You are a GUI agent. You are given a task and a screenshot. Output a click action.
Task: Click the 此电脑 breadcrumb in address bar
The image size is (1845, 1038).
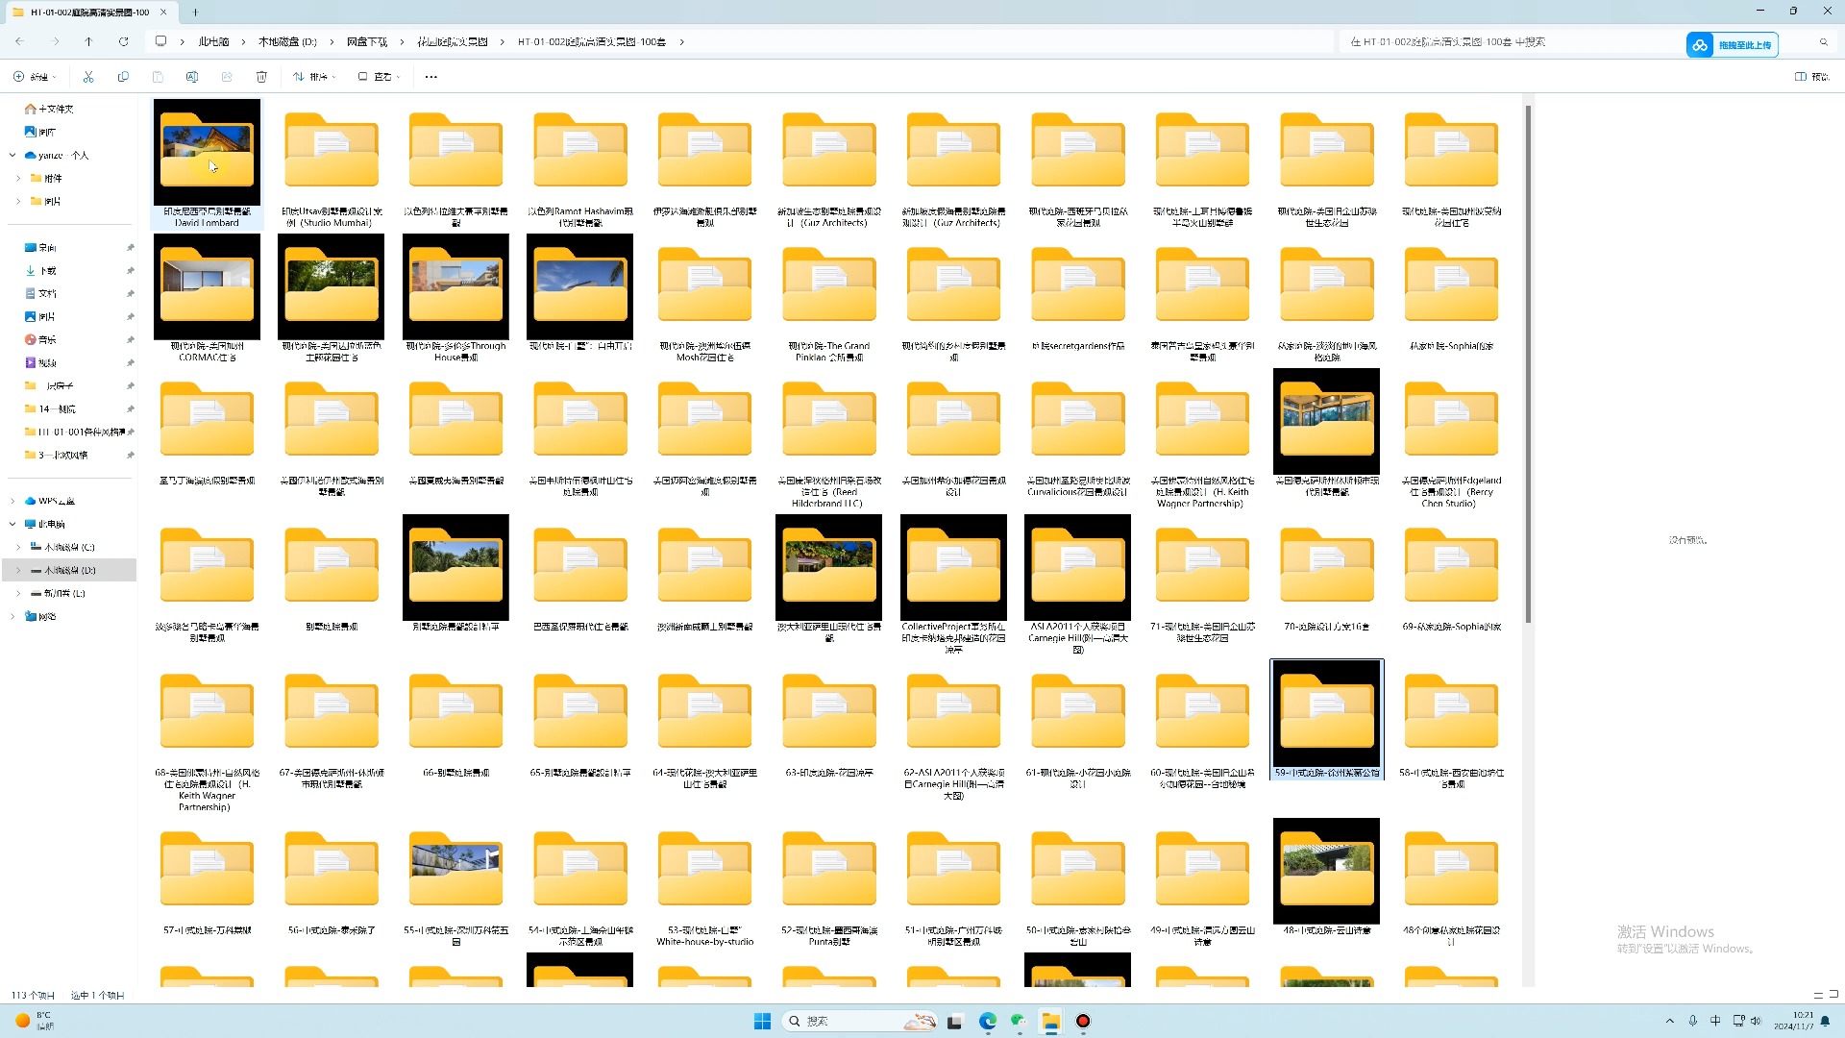[213, 41]
